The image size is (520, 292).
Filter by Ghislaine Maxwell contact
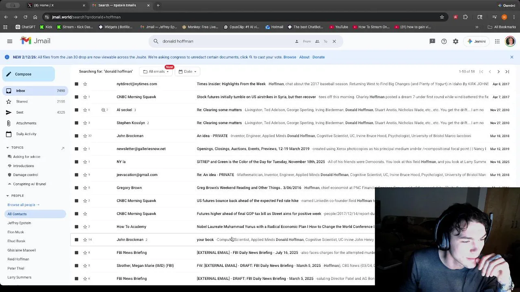[x=22, y=250]
